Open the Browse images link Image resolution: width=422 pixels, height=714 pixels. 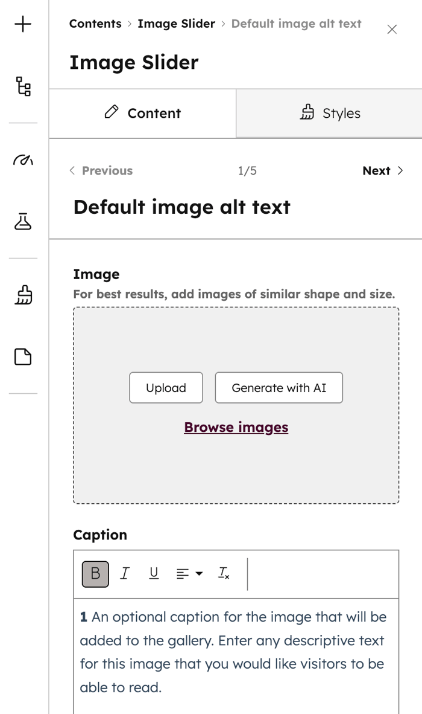[x=236, y=427]
